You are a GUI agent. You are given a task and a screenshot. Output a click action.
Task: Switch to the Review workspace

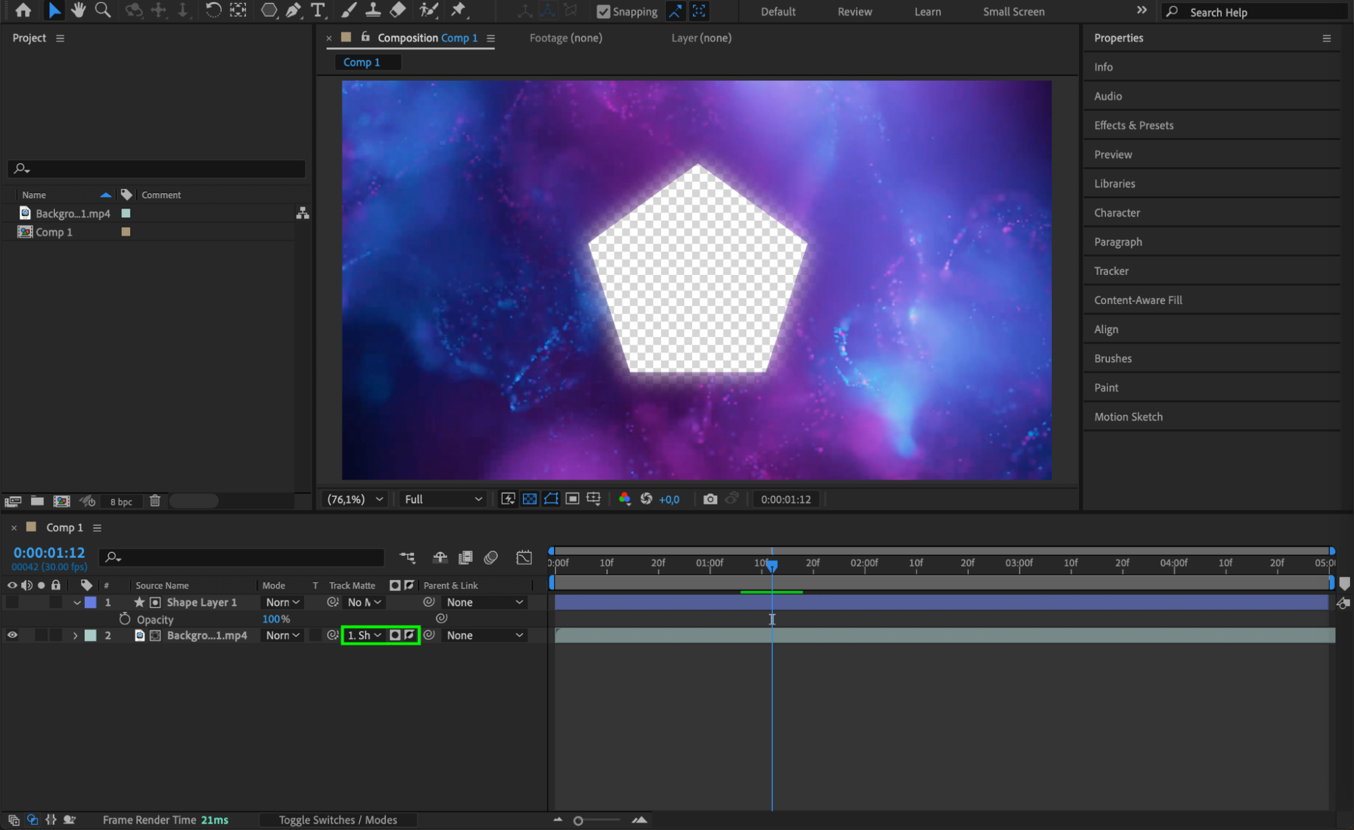854,12
